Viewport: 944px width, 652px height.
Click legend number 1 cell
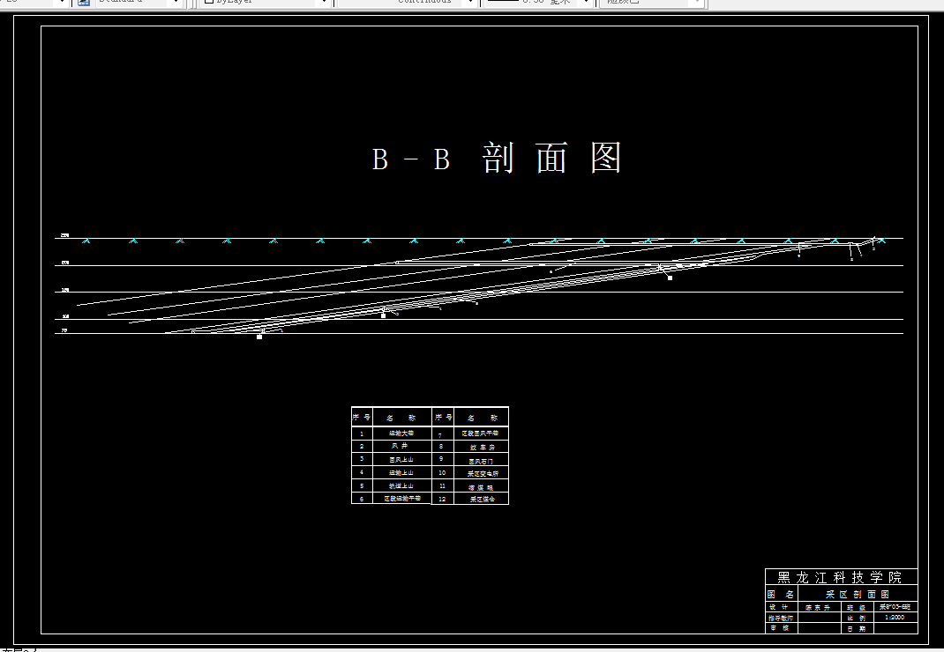click(362, 433)
